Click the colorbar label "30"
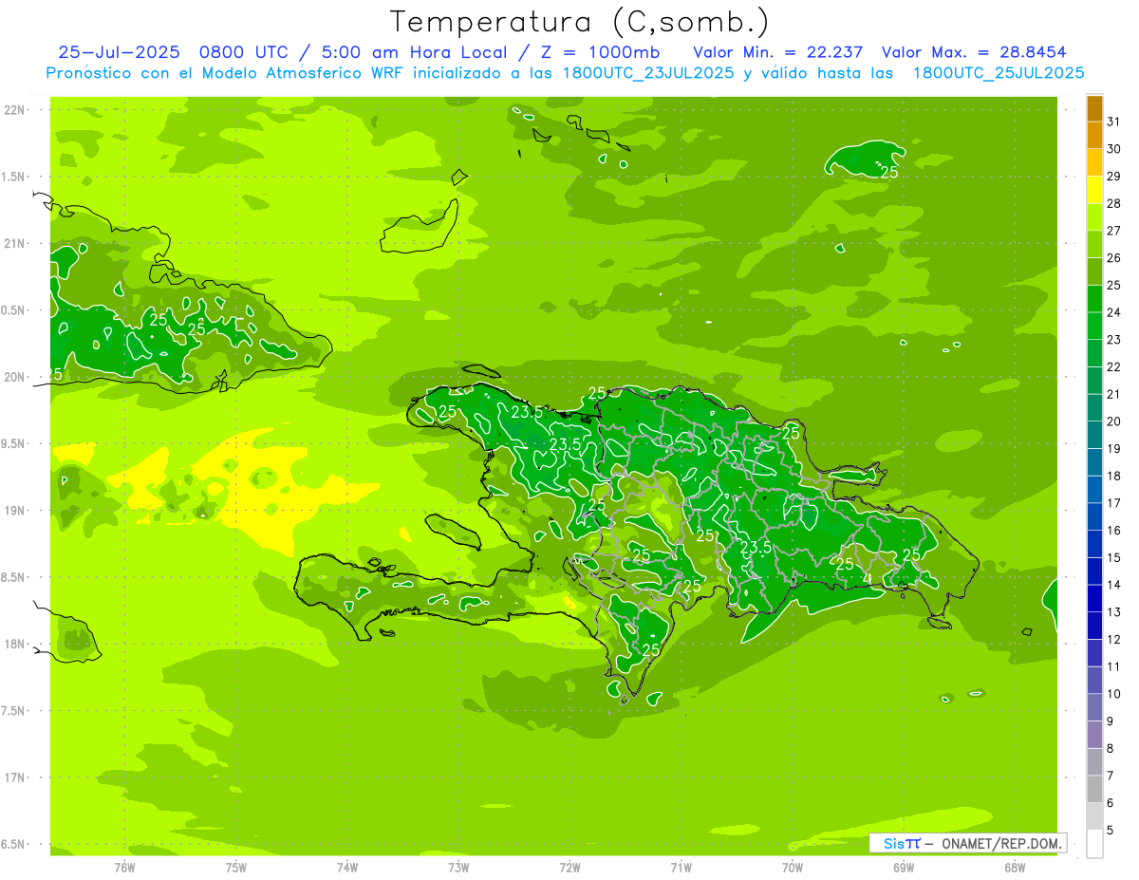The height and width of the screenshot is (880, 1139). point(1113,149)
